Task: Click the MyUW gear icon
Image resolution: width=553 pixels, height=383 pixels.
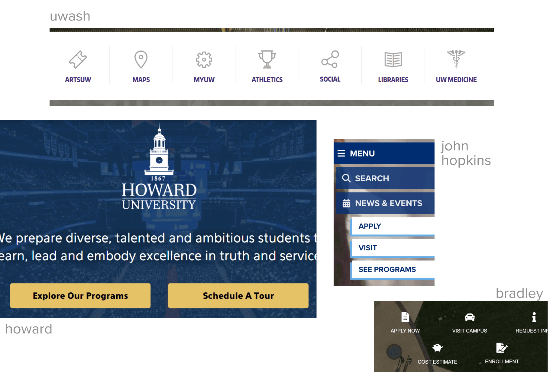Action: 204,60
